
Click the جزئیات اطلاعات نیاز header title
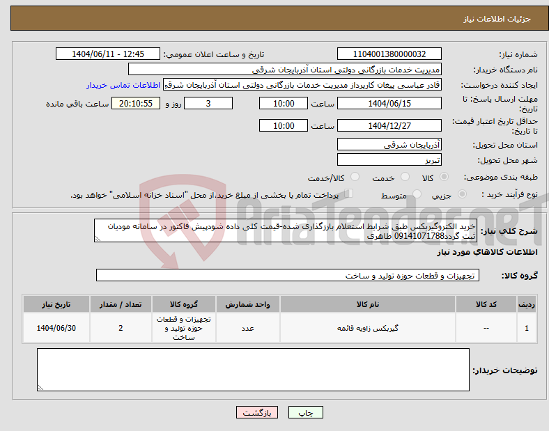(x=497, y=19)
